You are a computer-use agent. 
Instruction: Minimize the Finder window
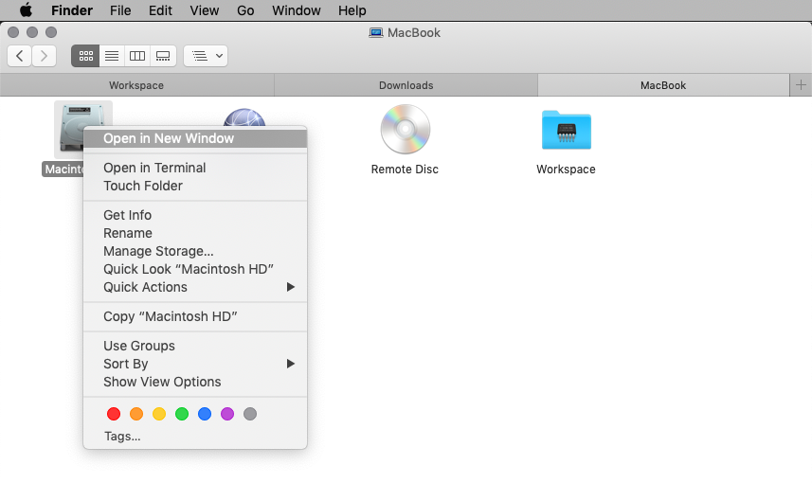[x=32, y=32]
